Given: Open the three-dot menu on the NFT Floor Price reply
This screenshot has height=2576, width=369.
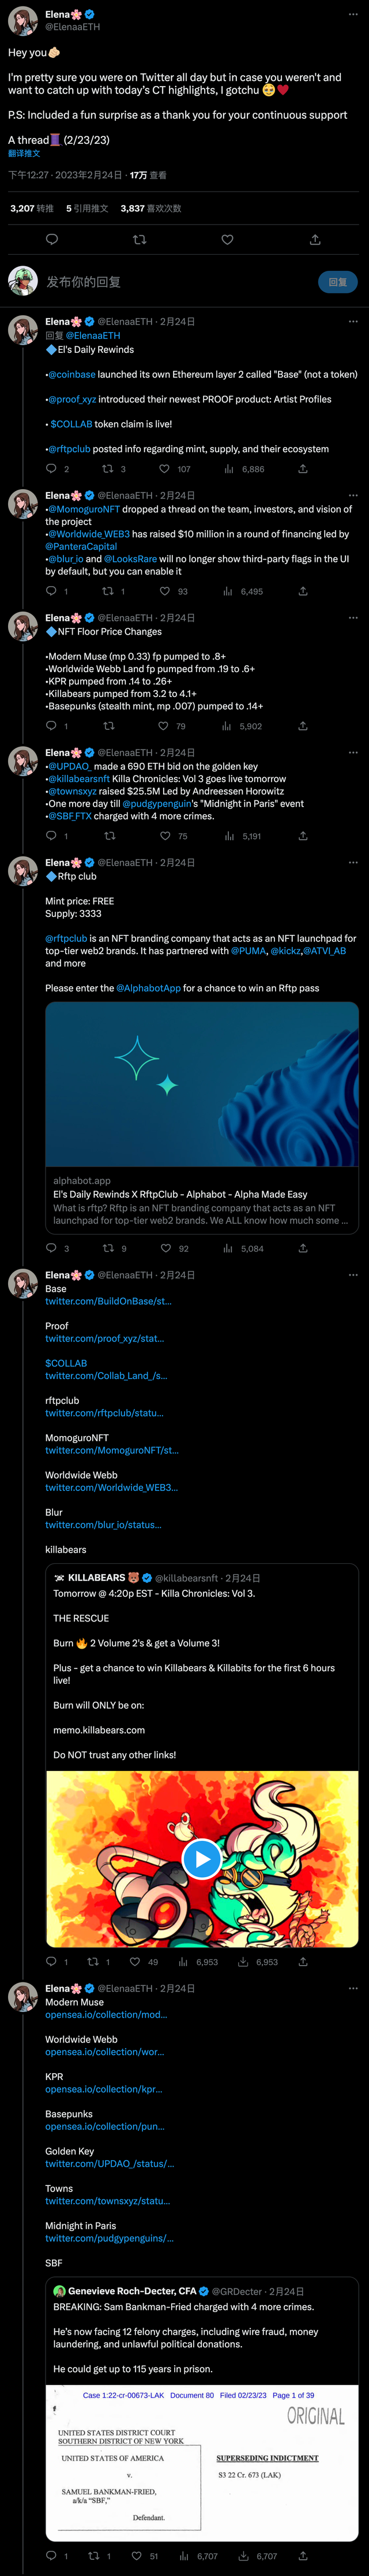Looking at the screenshot, I should pos(352,618).
